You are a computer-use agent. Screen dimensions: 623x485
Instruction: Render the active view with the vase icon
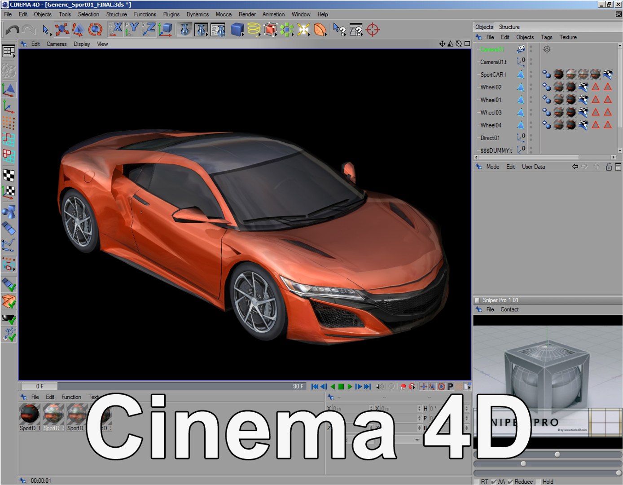185,30
